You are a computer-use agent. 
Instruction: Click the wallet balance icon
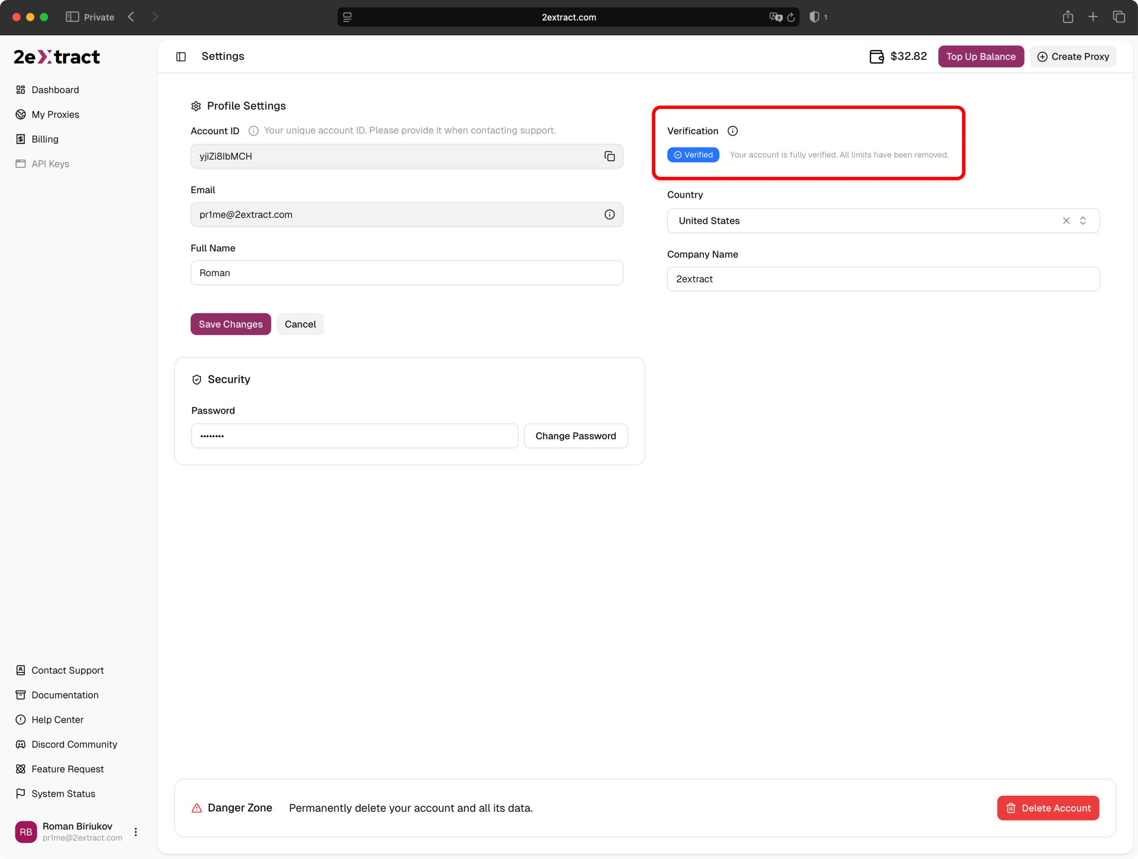pos(876,57)
